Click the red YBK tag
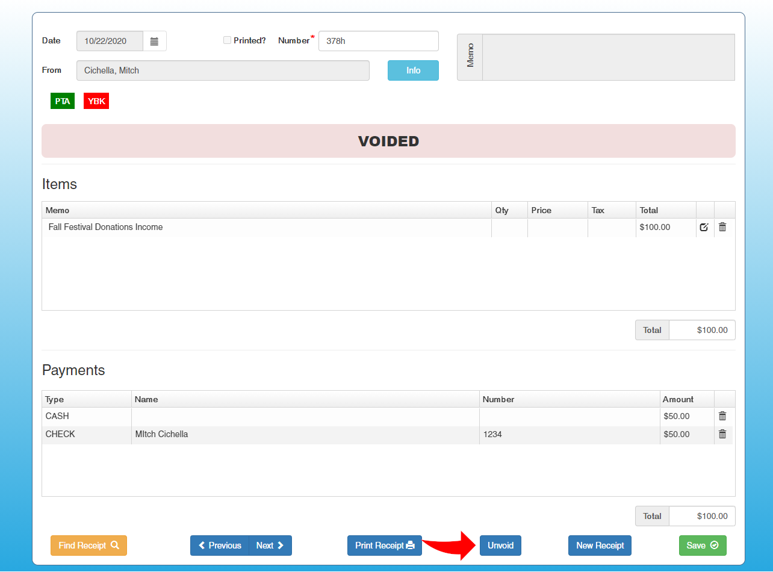773x572 pixels. 96,101
